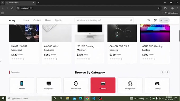Image resolution: width=180 pixels, height=101 pixels.
Task: Click the Browse By Category heading
Action: pyautogui.click(x=90, y=73)
